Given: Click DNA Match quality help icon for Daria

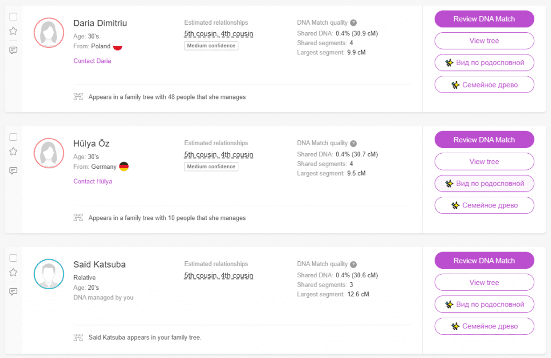Looking at the screenshot, I should (x=354, y=23).
